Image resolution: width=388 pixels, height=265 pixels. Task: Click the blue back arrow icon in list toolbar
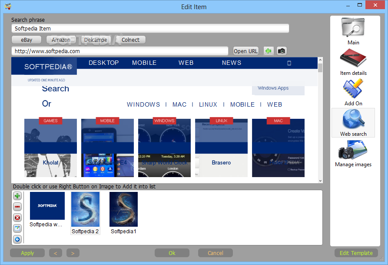(17, 239)
